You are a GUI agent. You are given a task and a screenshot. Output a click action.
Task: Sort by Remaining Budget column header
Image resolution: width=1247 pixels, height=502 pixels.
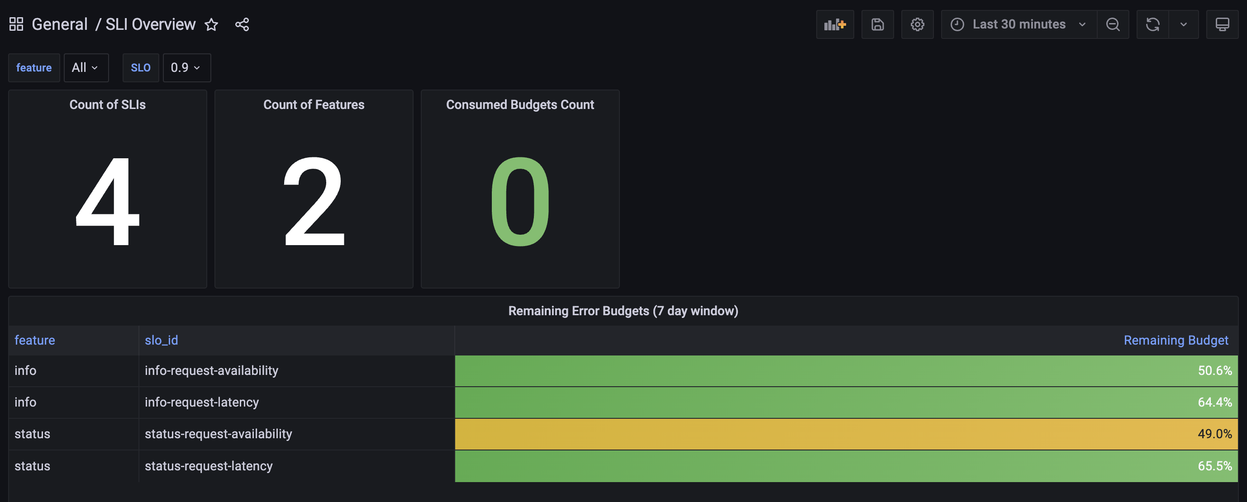(x=1176, y=340)
